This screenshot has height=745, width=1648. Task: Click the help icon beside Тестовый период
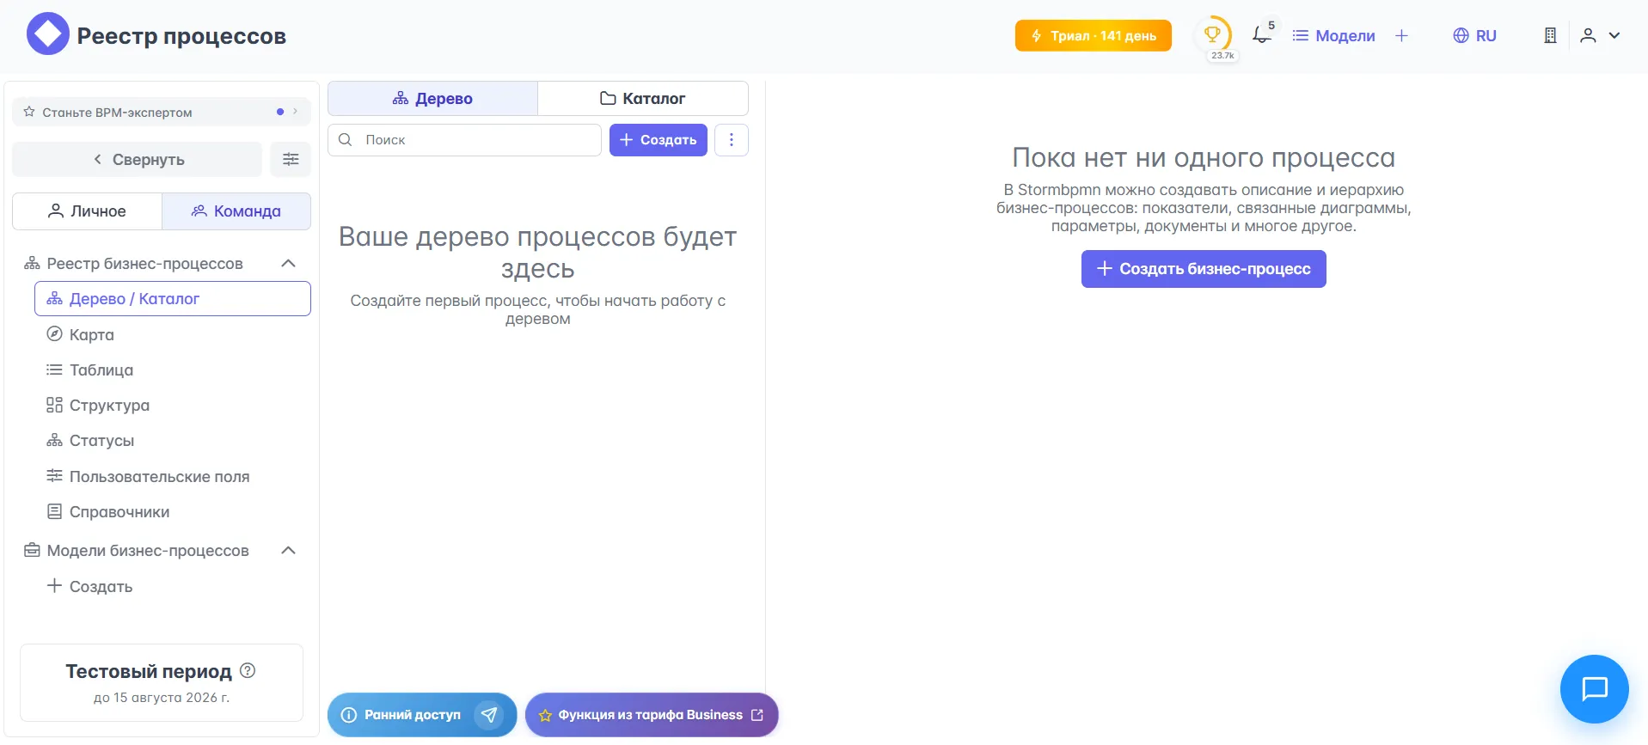coord(248,670)
